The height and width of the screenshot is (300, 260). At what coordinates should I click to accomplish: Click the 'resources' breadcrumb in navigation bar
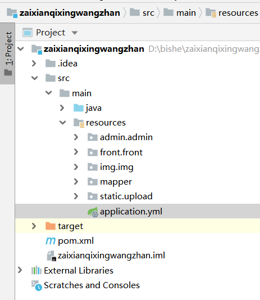[x=232, y=13]
